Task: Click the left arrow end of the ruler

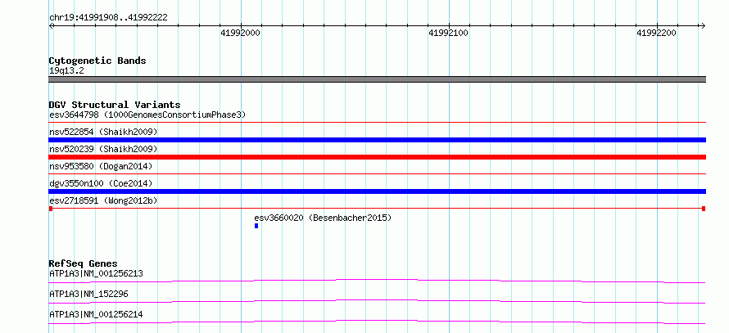Action: [51, 25]
